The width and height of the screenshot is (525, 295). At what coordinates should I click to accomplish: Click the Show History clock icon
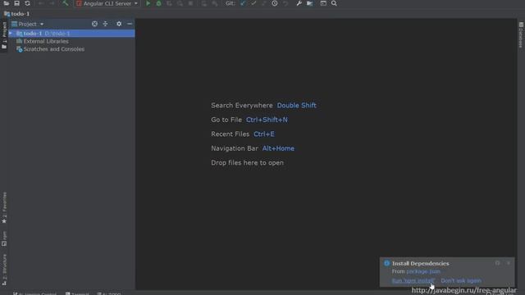pyautogui.click(x=275, y=3)
